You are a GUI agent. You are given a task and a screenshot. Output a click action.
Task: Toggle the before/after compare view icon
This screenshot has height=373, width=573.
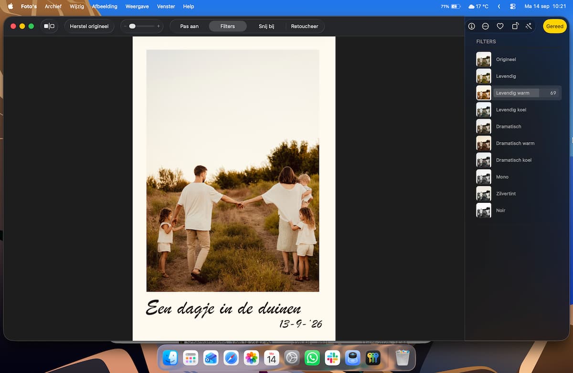[x=49, y=26]
